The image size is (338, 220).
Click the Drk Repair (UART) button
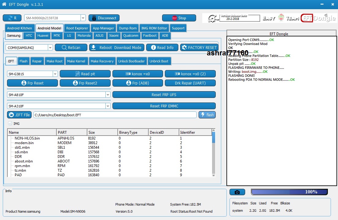click(x=190, y=83)
